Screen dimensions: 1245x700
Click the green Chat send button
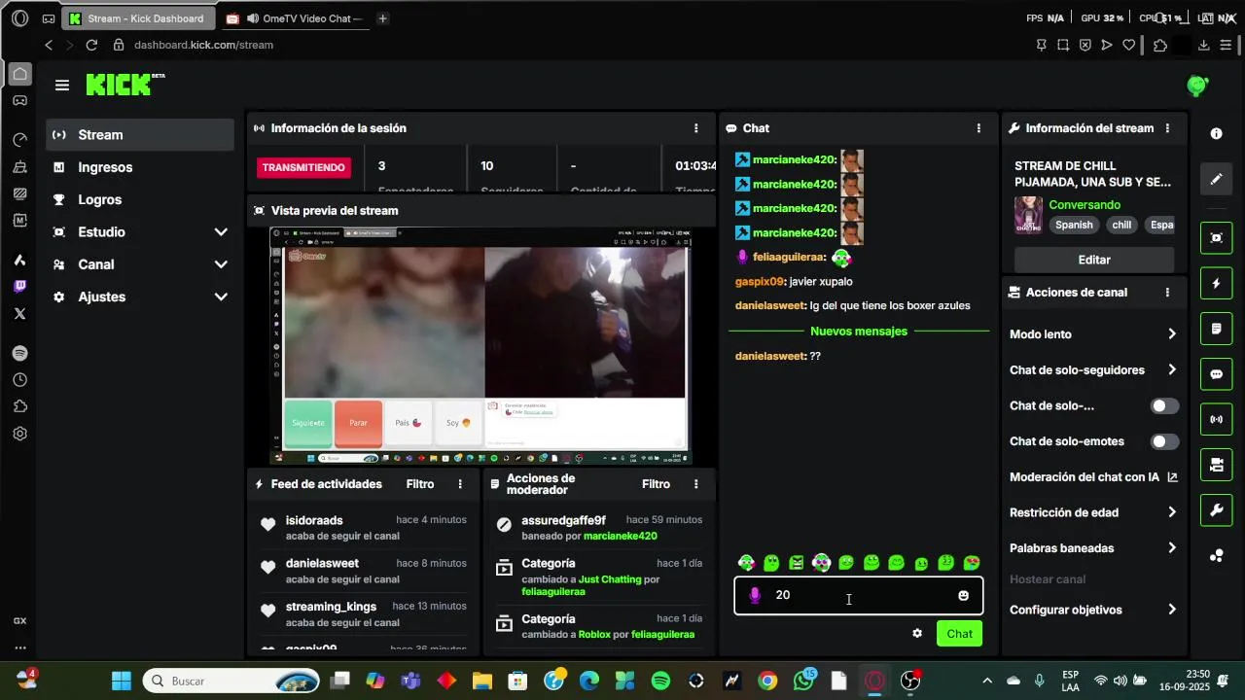959,634
